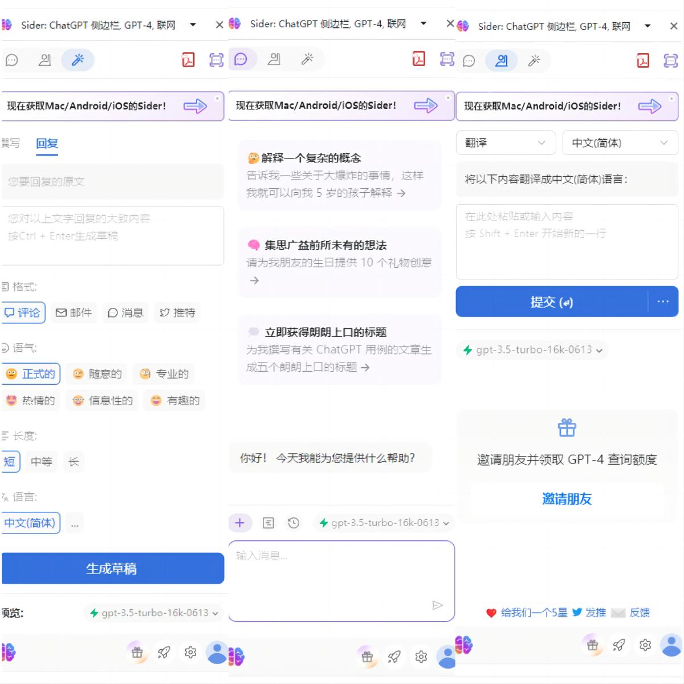This screenshot has width=684, height=684.
Task: Open user avatar in left panel footer
Action: [217, 653]
